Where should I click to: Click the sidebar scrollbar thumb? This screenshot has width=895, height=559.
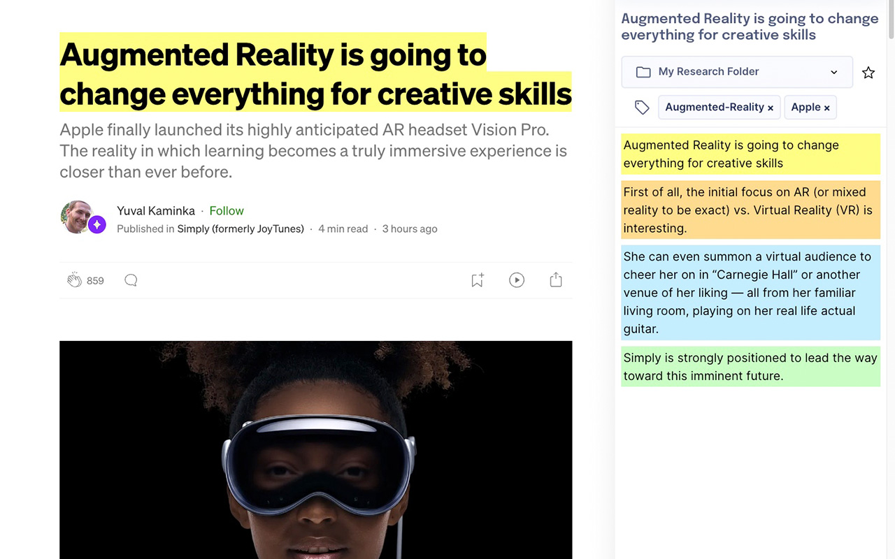[891, 20]
